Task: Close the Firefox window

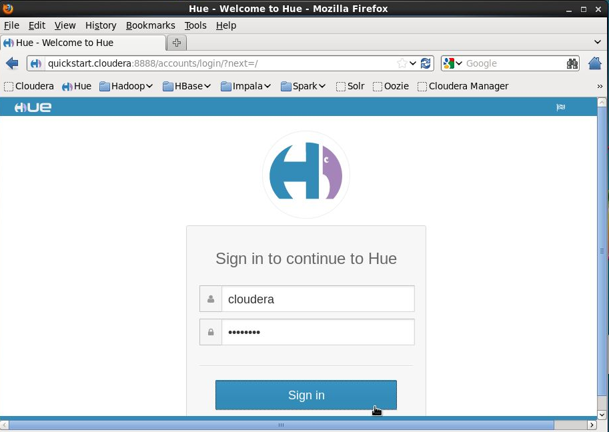Action: [598, 9]
